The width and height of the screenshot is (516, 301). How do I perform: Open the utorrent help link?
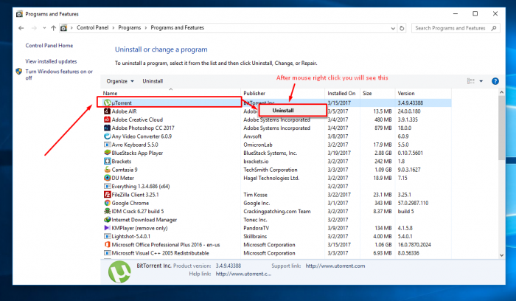pyautogui.click(x=243, y=274)
